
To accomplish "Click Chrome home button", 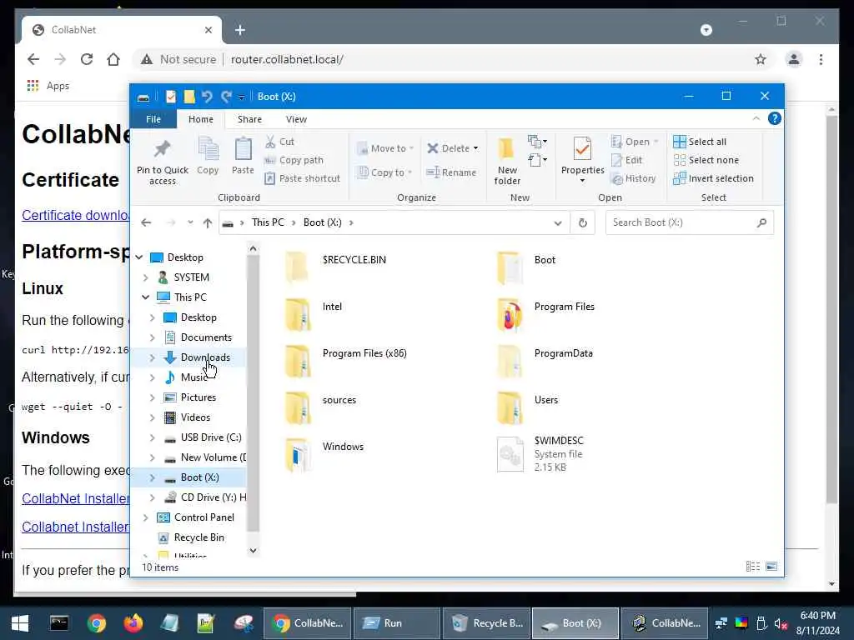I will 113,59.
